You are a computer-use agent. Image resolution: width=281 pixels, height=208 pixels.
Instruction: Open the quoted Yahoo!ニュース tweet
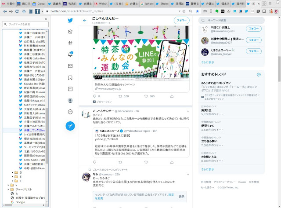[x=141, y=142]
